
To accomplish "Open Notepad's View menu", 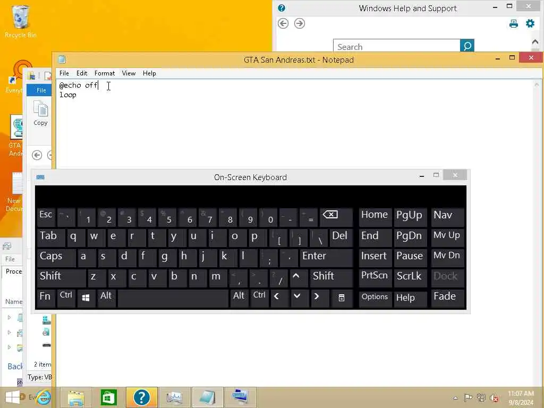I will coord(129,73).
